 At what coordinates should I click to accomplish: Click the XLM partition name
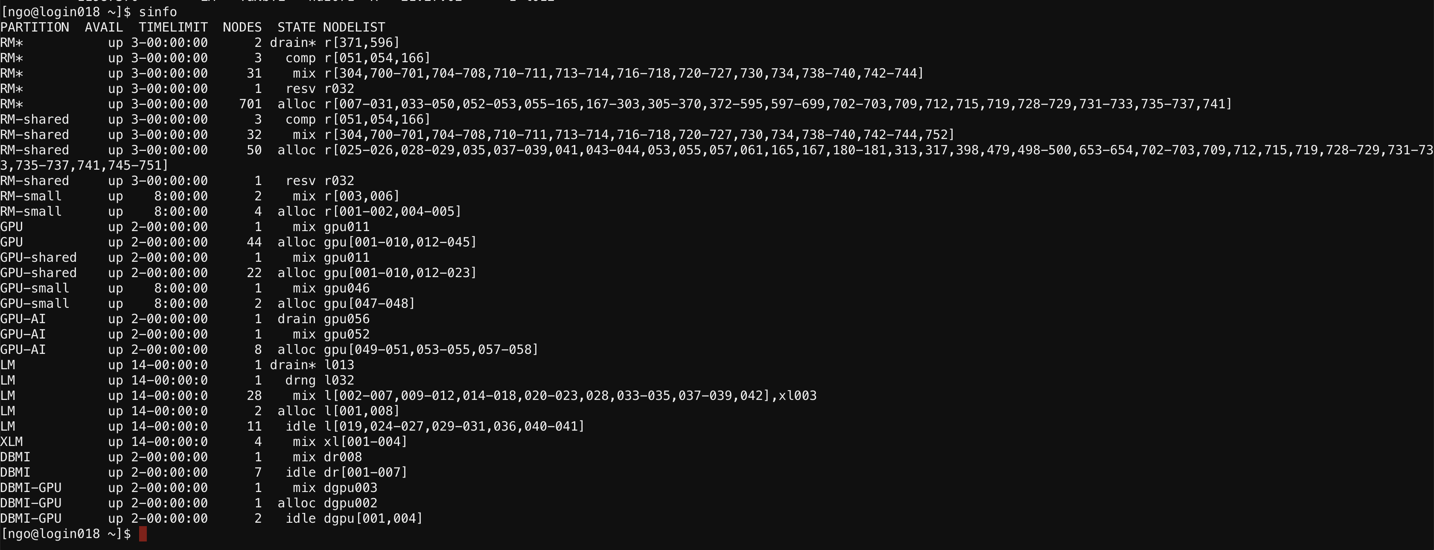(x=12, y=442)
